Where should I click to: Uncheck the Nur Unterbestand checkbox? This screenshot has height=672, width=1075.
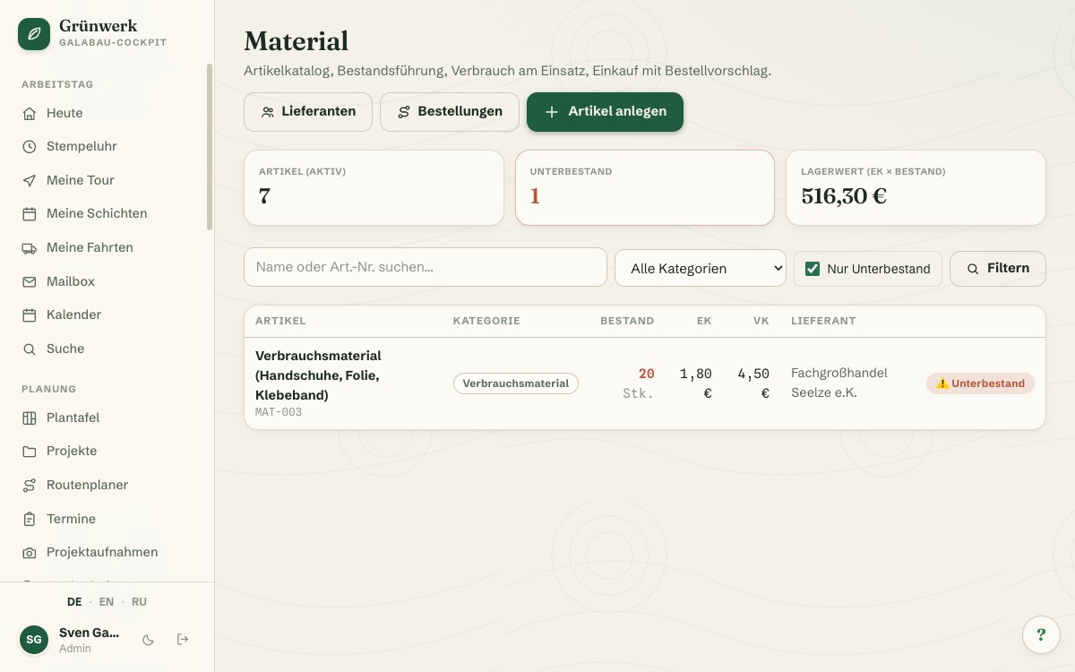point(813,269)
